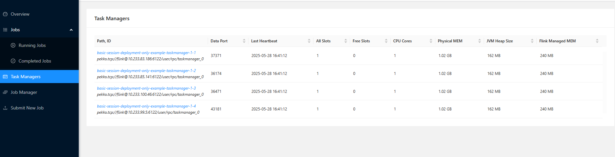Click the Overview dashboard icon
This screenshot has width=615, height=157.
[x=5, y=14]
